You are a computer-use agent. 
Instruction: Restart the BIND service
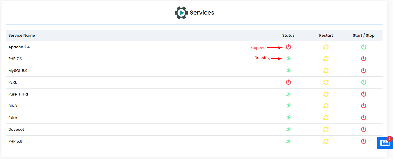(x=326, y=106)
